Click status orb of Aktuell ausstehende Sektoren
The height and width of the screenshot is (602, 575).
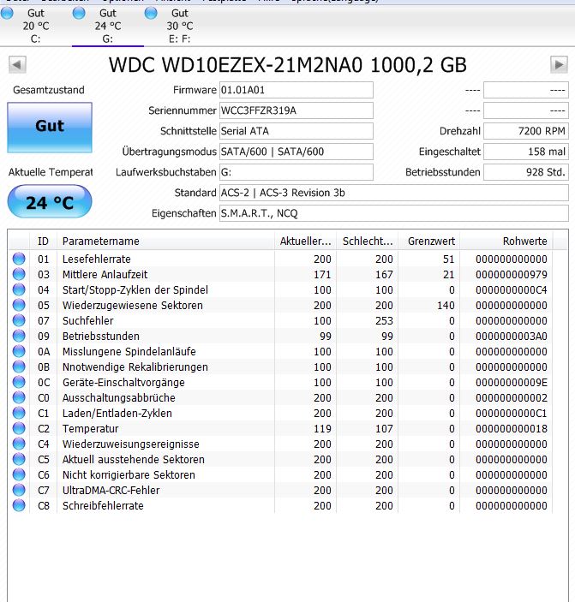[x=19, y=459]
